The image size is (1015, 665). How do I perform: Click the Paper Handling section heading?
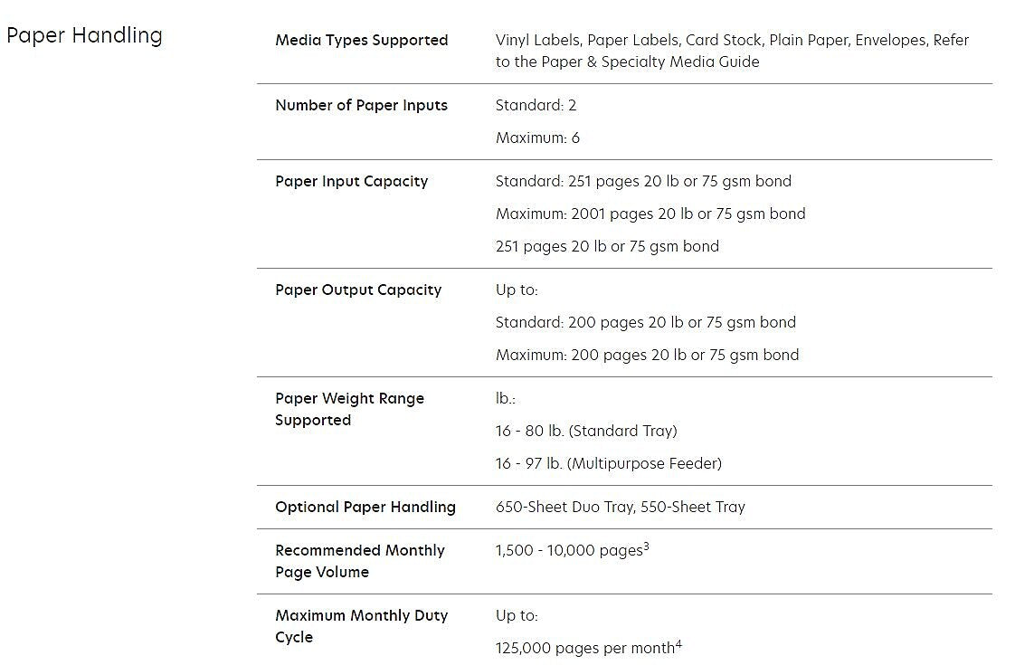click(84, 36)
